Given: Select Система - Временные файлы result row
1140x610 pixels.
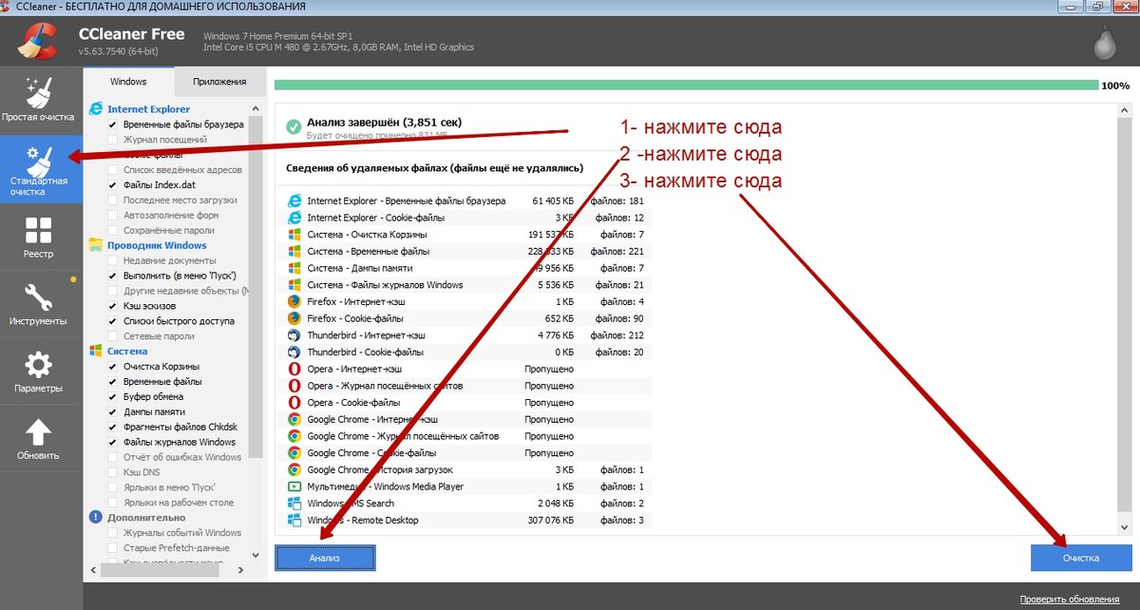Looking at the screenshot, I should 469,252.
